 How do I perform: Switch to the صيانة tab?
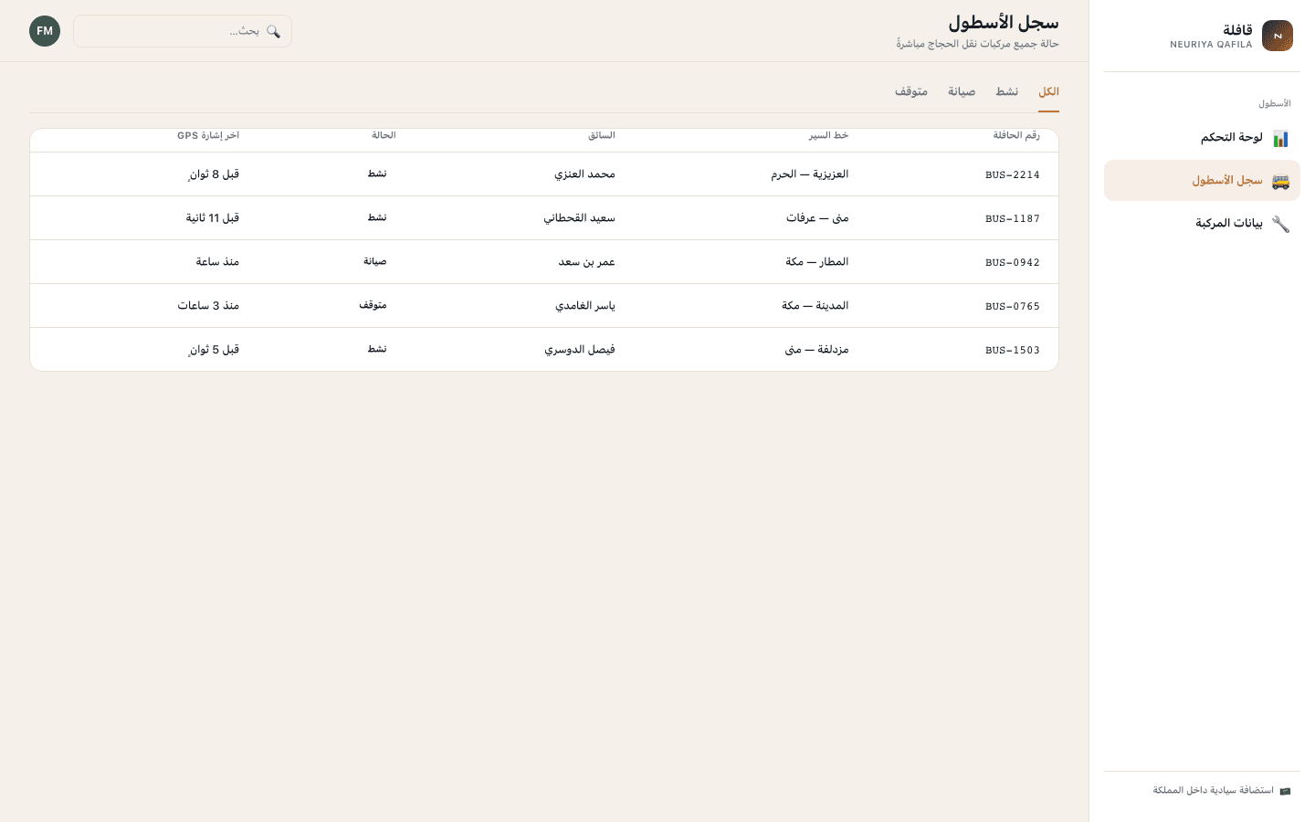click(962, 92)
